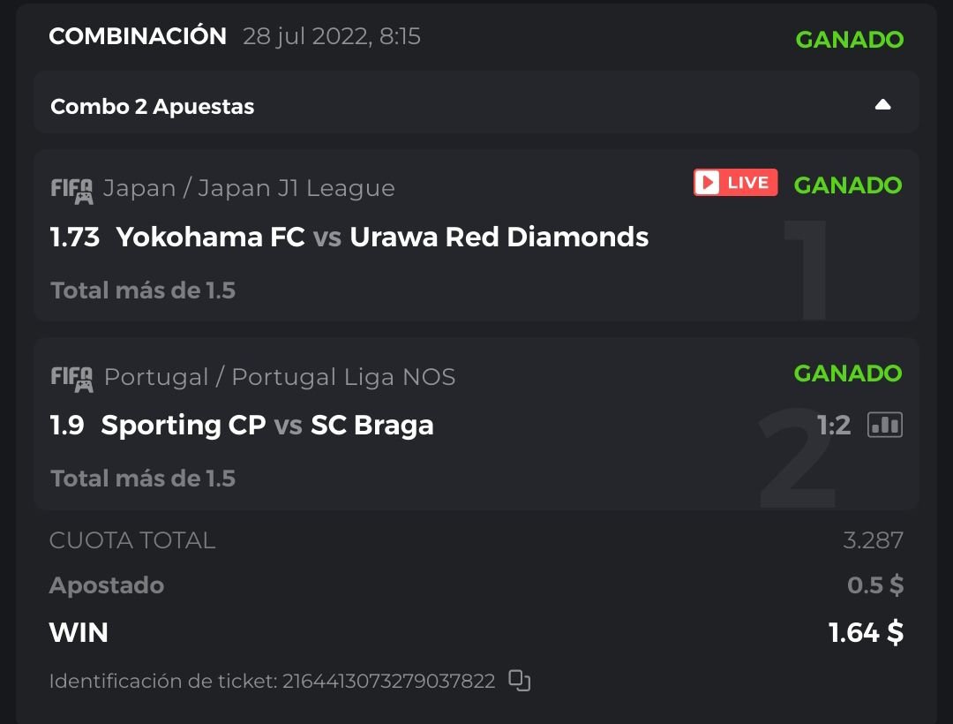Screen dimensions: 953x724
Task: Click the 1.73 odds value
Action: pyautogui.click(x=75, y=237)
